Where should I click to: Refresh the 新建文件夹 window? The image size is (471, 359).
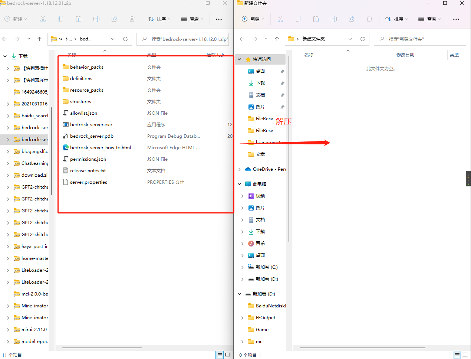tap(363, 39)
